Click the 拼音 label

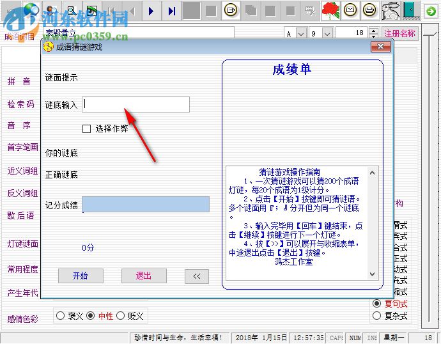pos(19,81)
